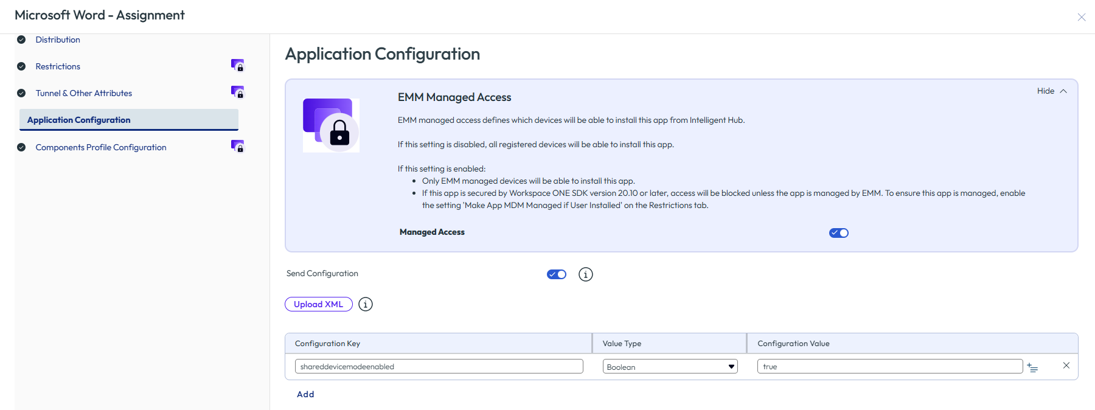
Task: Open the Upload XML info icon
Action: click(365, 304)
